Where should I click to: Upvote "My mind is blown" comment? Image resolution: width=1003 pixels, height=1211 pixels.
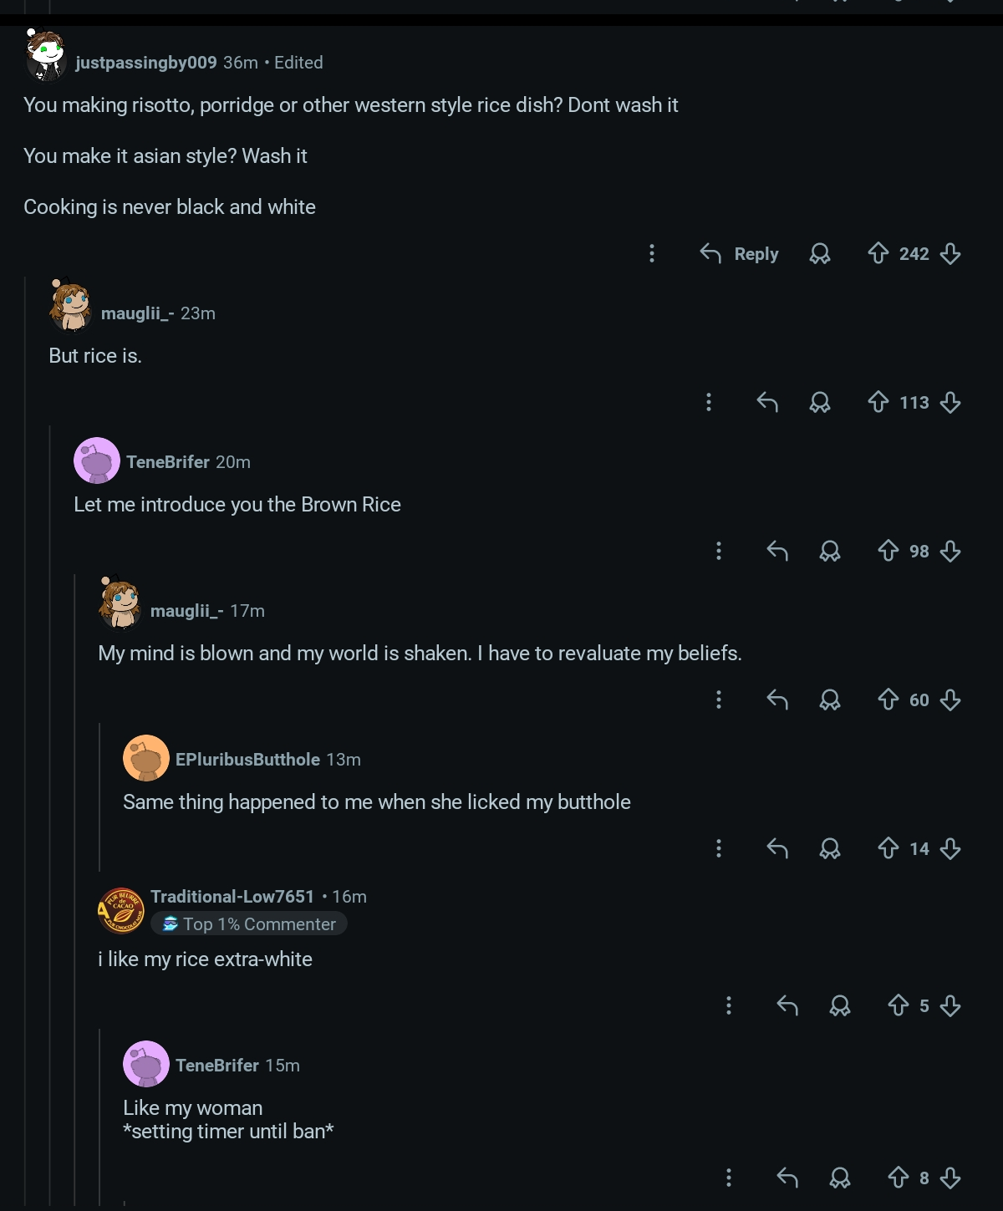point(888,700)
